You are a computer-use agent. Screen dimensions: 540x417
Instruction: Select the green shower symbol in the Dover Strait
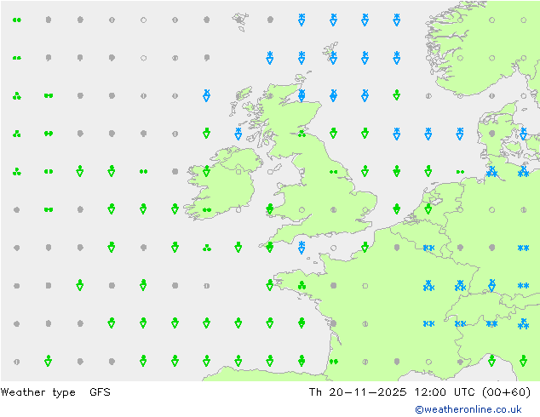pos(365,246)
